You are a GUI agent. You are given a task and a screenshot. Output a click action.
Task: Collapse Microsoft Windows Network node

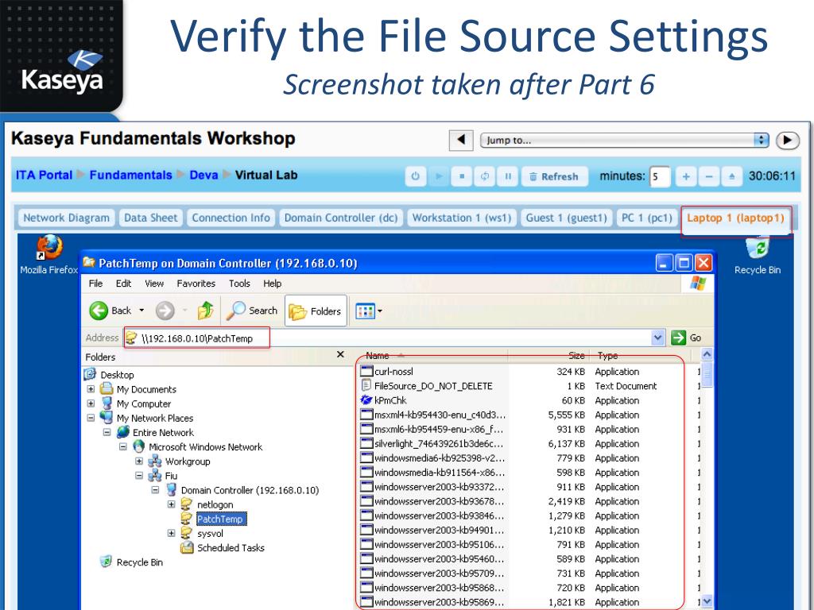123,446
